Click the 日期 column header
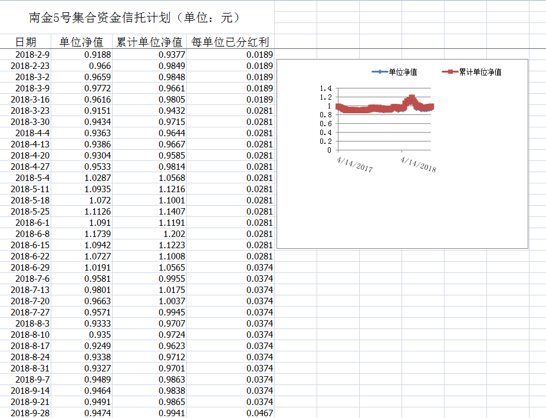Image resolution: width=546 pixels, height=418 pixels. [26, 42]
